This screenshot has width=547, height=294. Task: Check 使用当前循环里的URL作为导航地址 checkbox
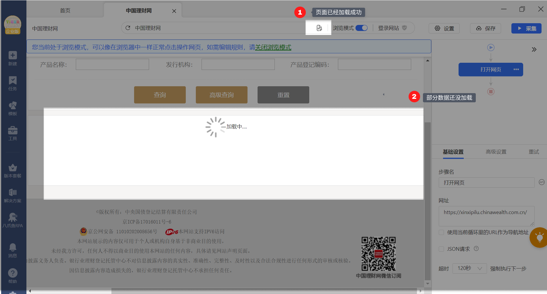[441, 232]
